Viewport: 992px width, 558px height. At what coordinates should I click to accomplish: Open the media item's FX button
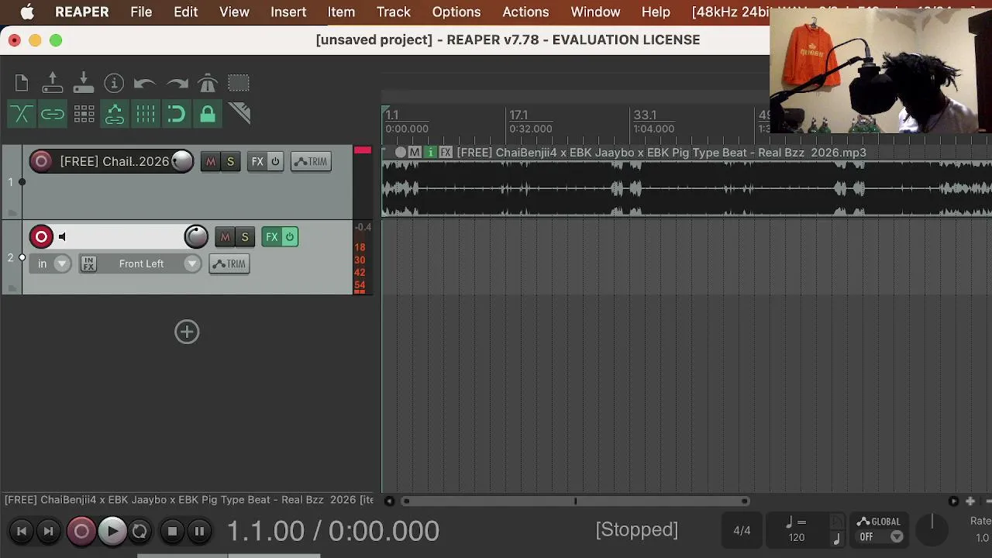click(x=446, y=153)
